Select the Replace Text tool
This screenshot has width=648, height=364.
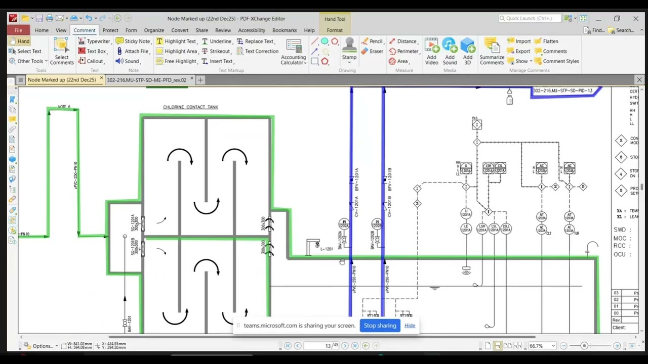tap(255, 41)
